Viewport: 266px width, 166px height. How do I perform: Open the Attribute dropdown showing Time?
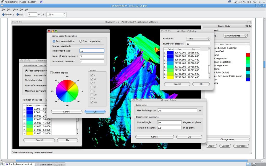click(198, 39)
